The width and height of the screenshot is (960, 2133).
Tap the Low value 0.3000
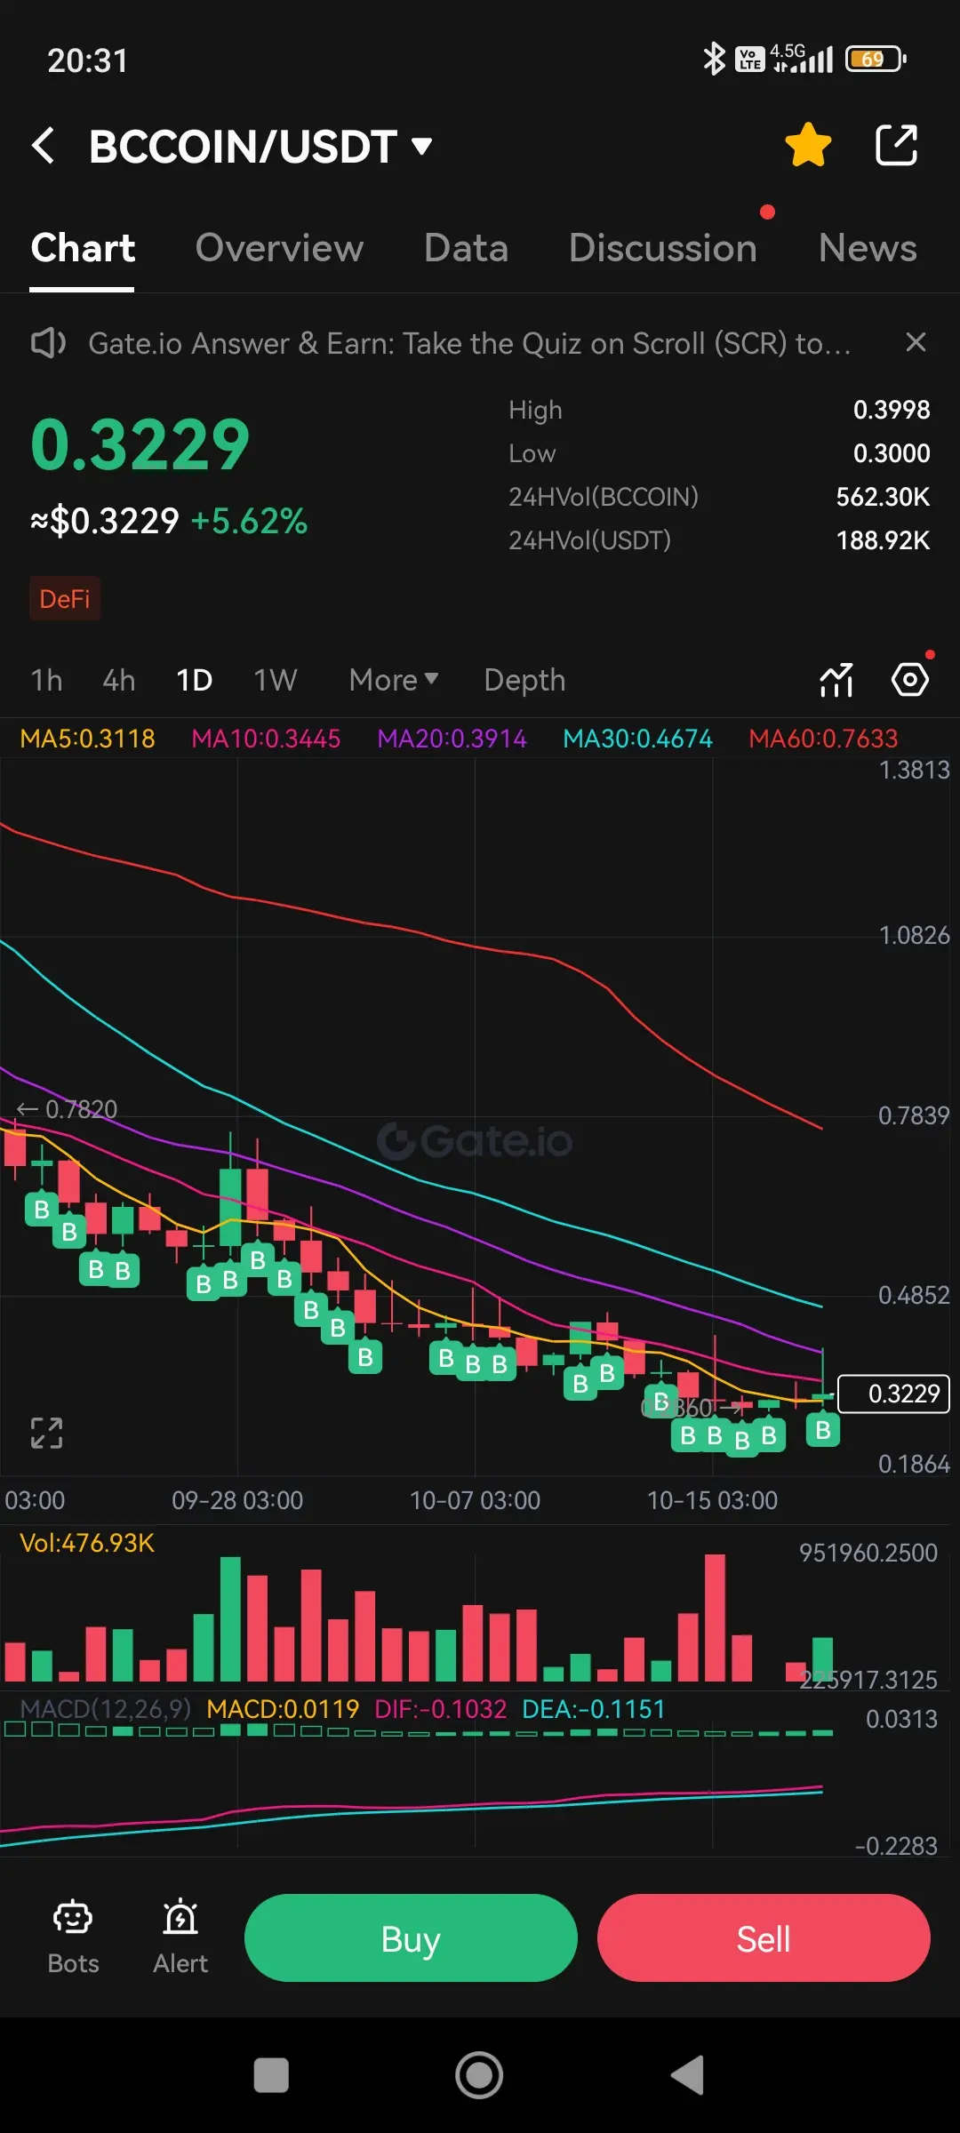click(x=892, y=453)
